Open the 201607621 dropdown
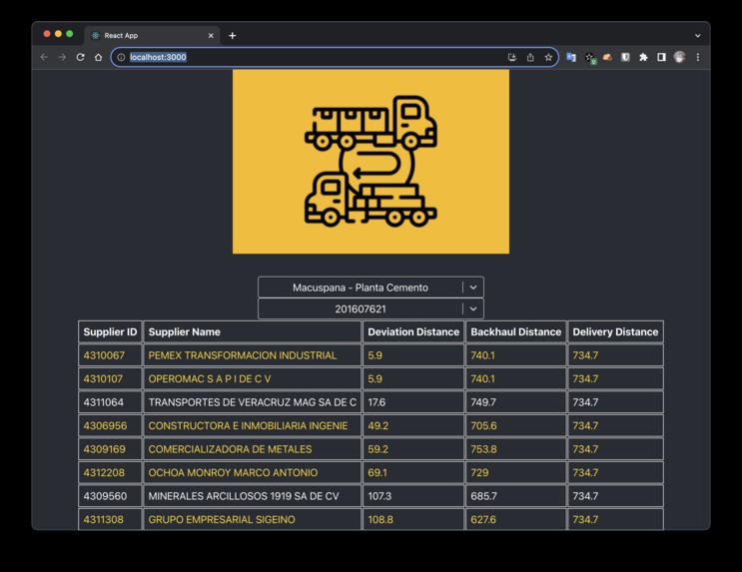 coord(371,308)
